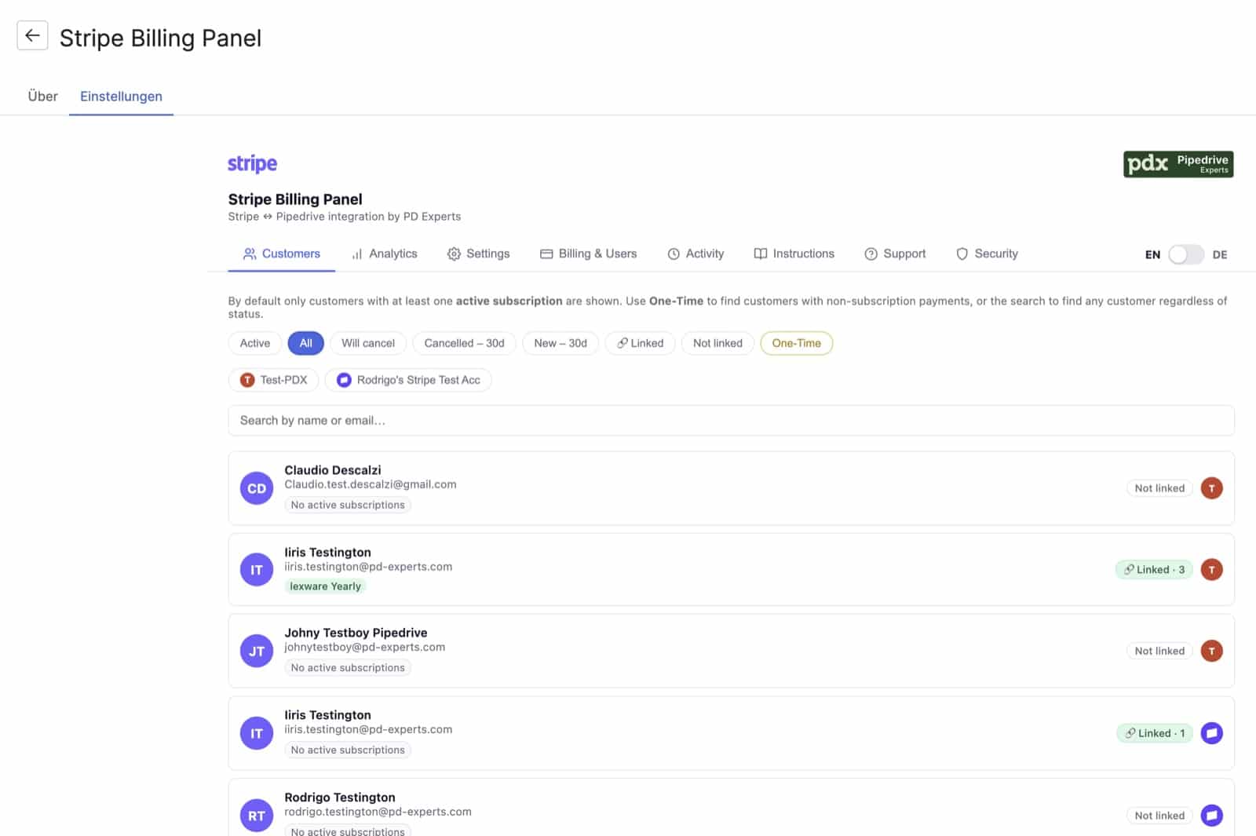View the Activity tab
Viewport: 1256px width, 836px height.
pyautogui.click(x=696, y=254)
